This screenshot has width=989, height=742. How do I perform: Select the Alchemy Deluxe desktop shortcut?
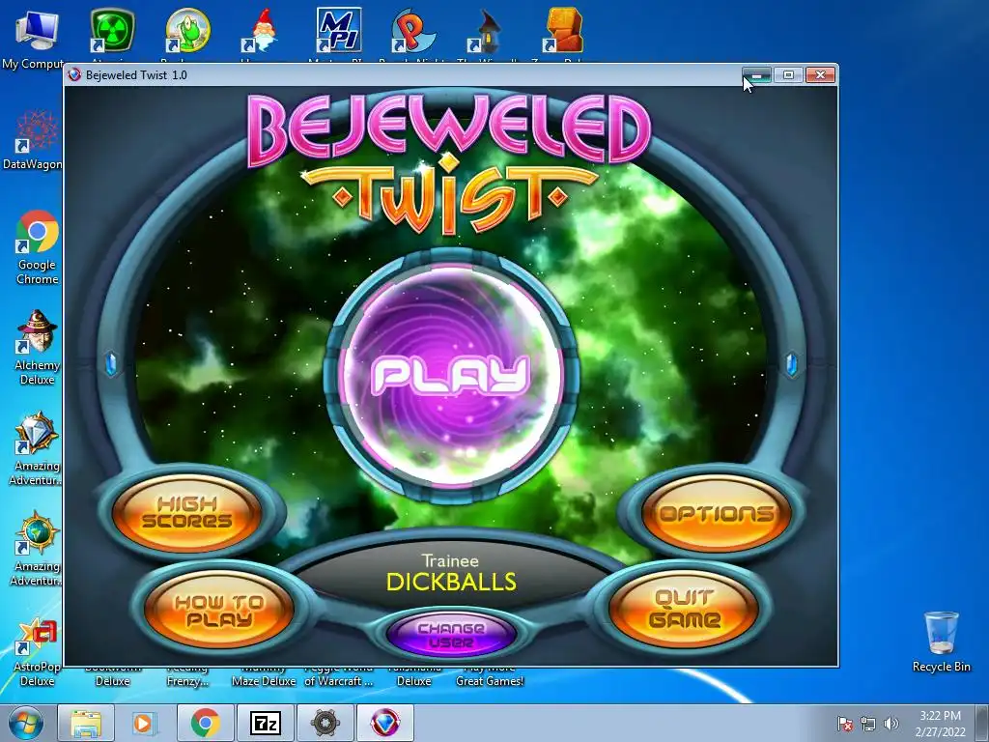(37, 348)
